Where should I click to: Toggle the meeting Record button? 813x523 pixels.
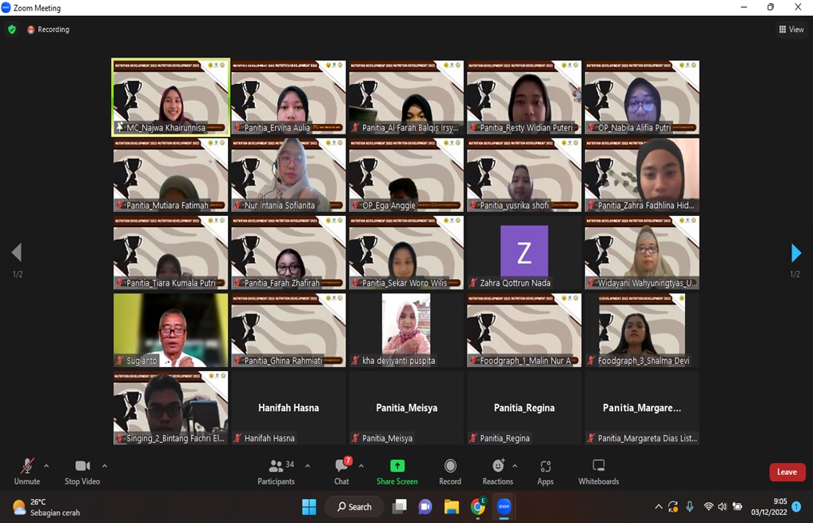pos(450,471)
